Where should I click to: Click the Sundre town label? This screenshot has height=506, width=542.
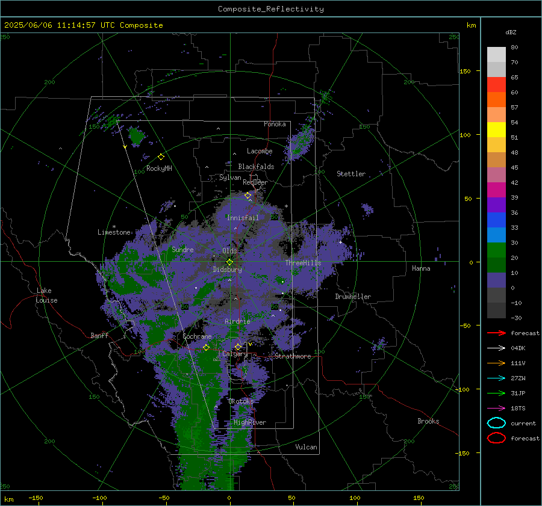[x=182, y=249]
